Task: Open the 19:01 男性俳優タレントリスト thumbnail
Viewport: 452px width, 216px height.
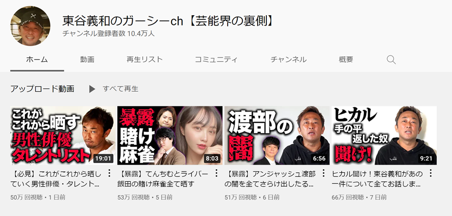Action: coord(63,136)
